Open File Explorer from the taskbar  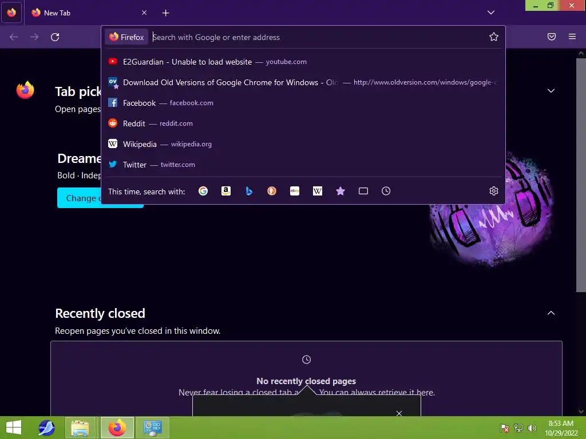(x=80, y=428)
